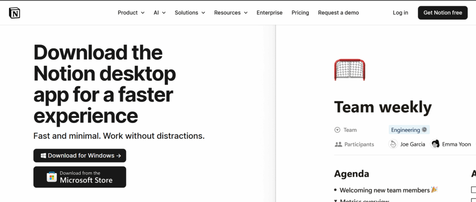
Task: Click the Team weekly title
Action: pyautogui.click(x=383, y=107)
